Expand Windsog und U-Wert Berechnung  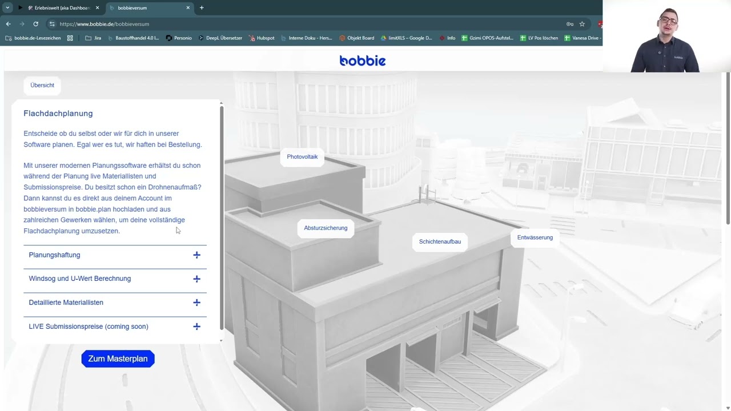pyautogui.click(x=115, y=279)
